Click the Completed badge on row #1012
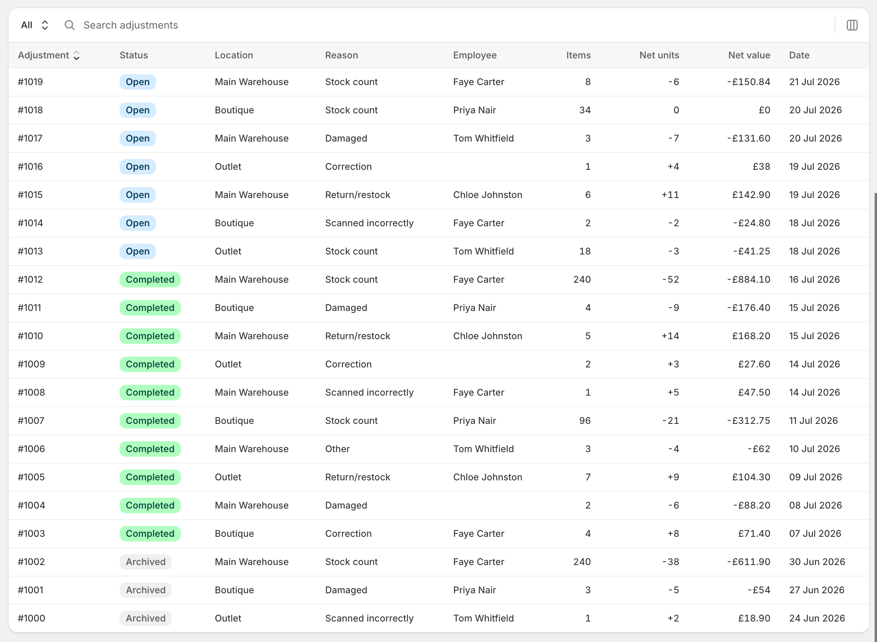 150,280
